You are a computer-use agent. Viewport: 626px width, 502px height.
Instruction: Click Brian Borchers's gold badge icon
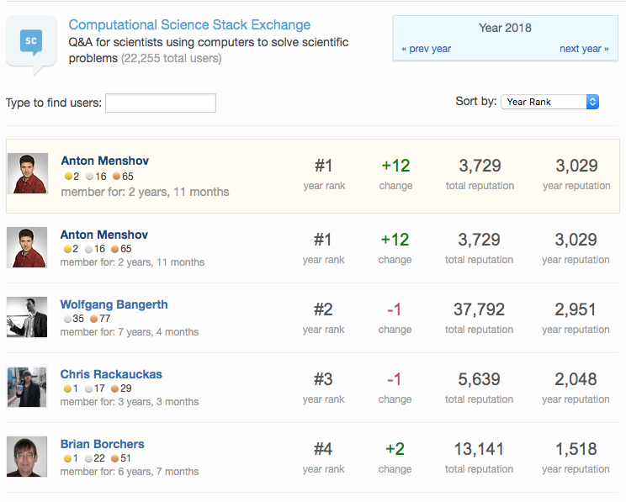67,458
